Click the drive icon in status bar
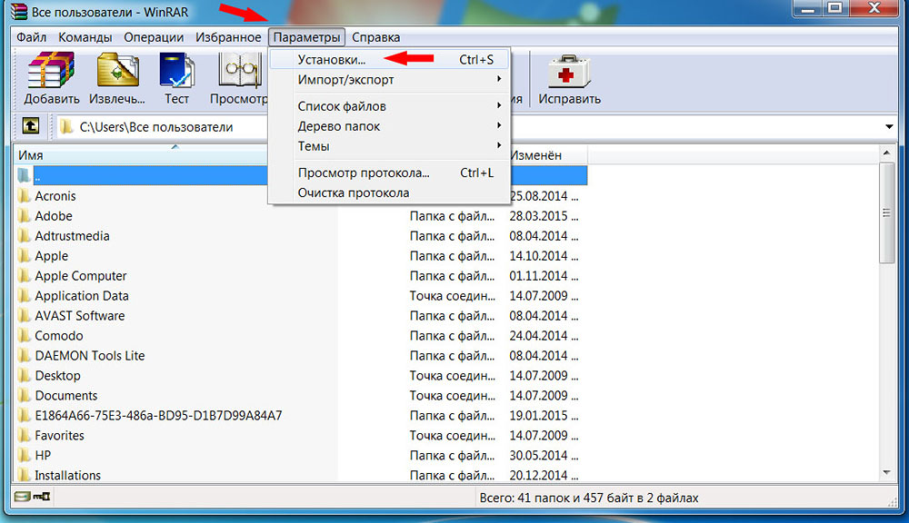This screenshot has height=523, width=909. click(22, 497)
